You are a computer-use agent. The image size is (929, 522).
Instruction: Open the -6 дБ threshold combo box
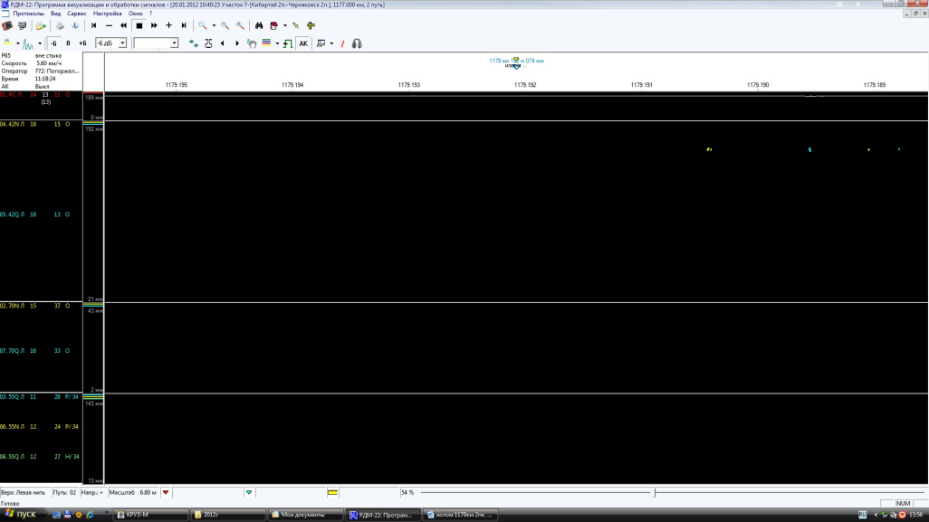click(x=111, y=43)
